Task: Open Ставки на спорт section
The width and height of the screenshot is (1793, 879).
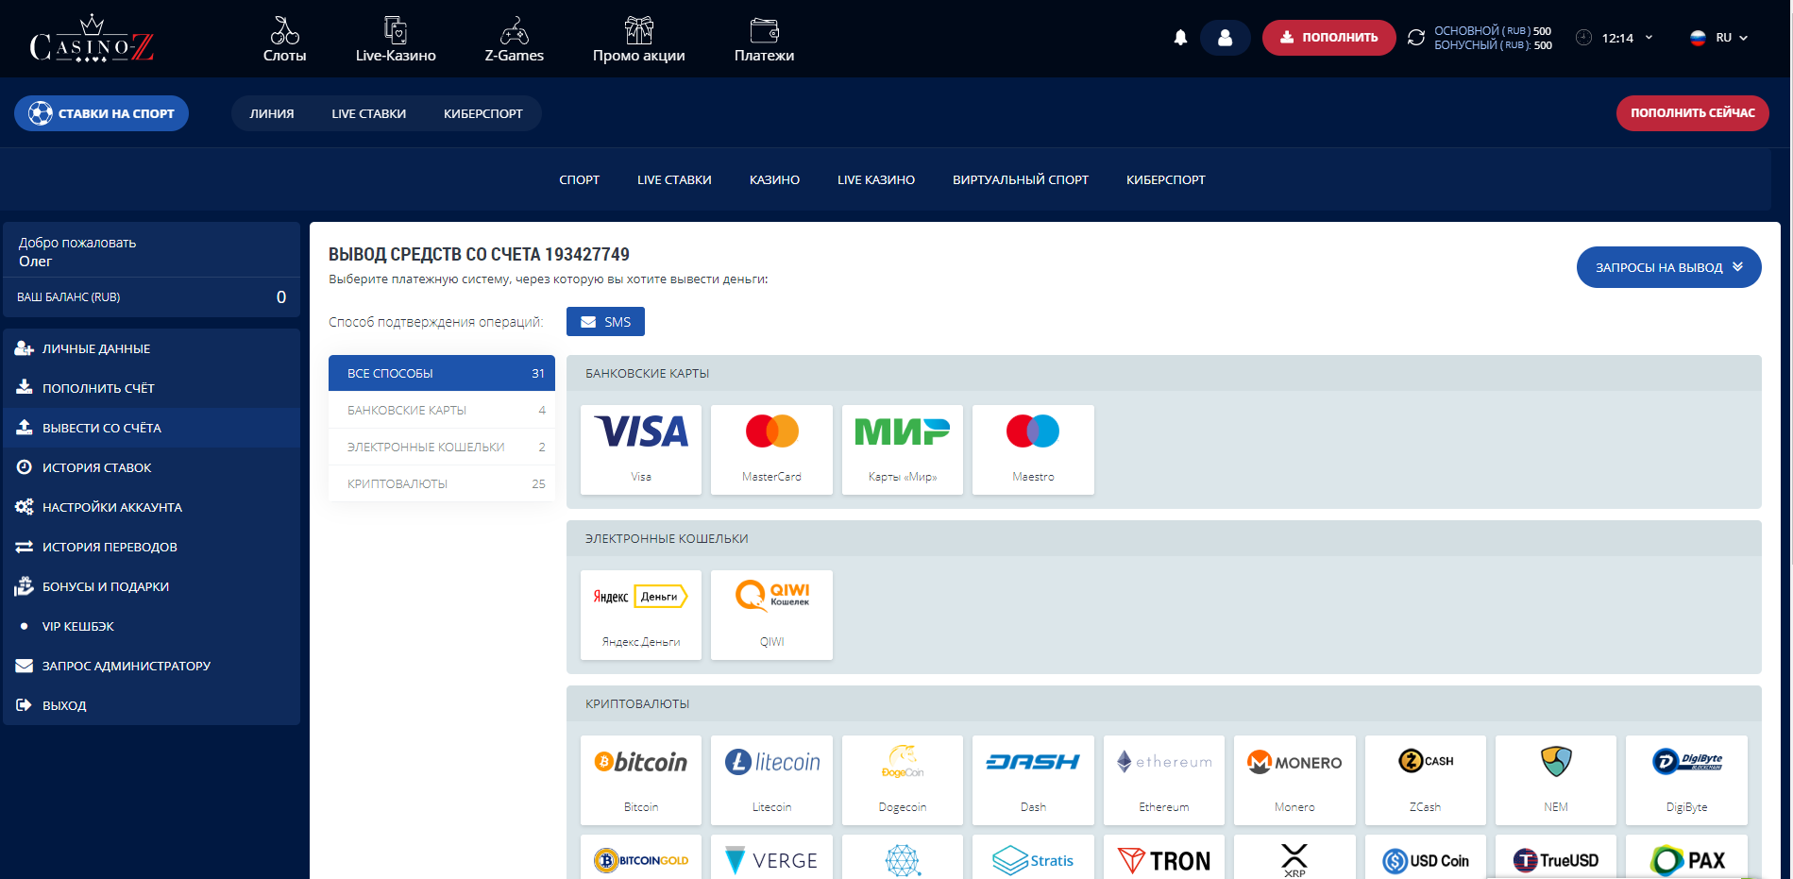Action: pos(101,113)
